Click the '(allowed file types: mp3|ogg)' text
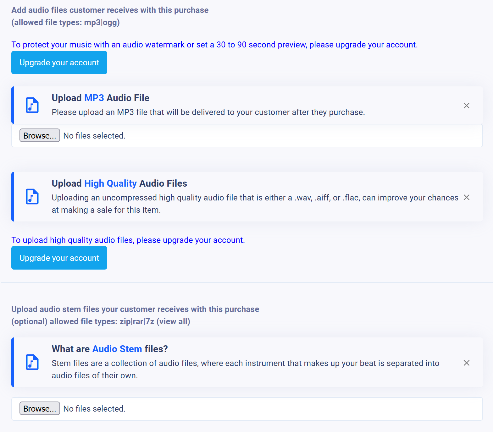 tap(66, 22)
